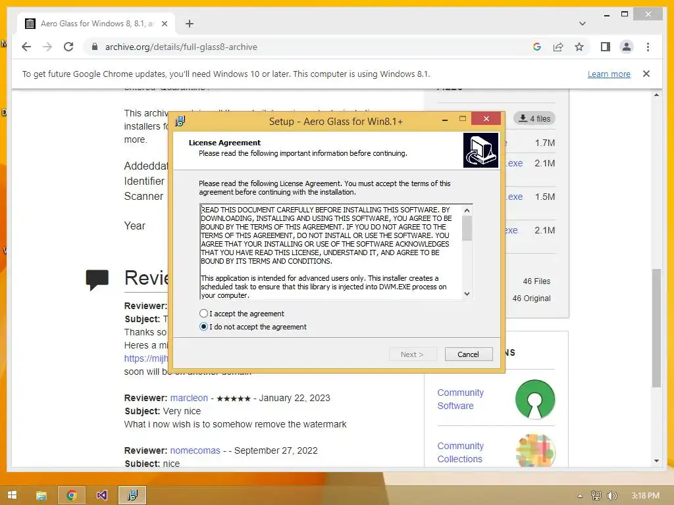Click license text scroll up arrow
Image resolution: width=674 pixels, height=505 pixels.
[x=467, y=210]
